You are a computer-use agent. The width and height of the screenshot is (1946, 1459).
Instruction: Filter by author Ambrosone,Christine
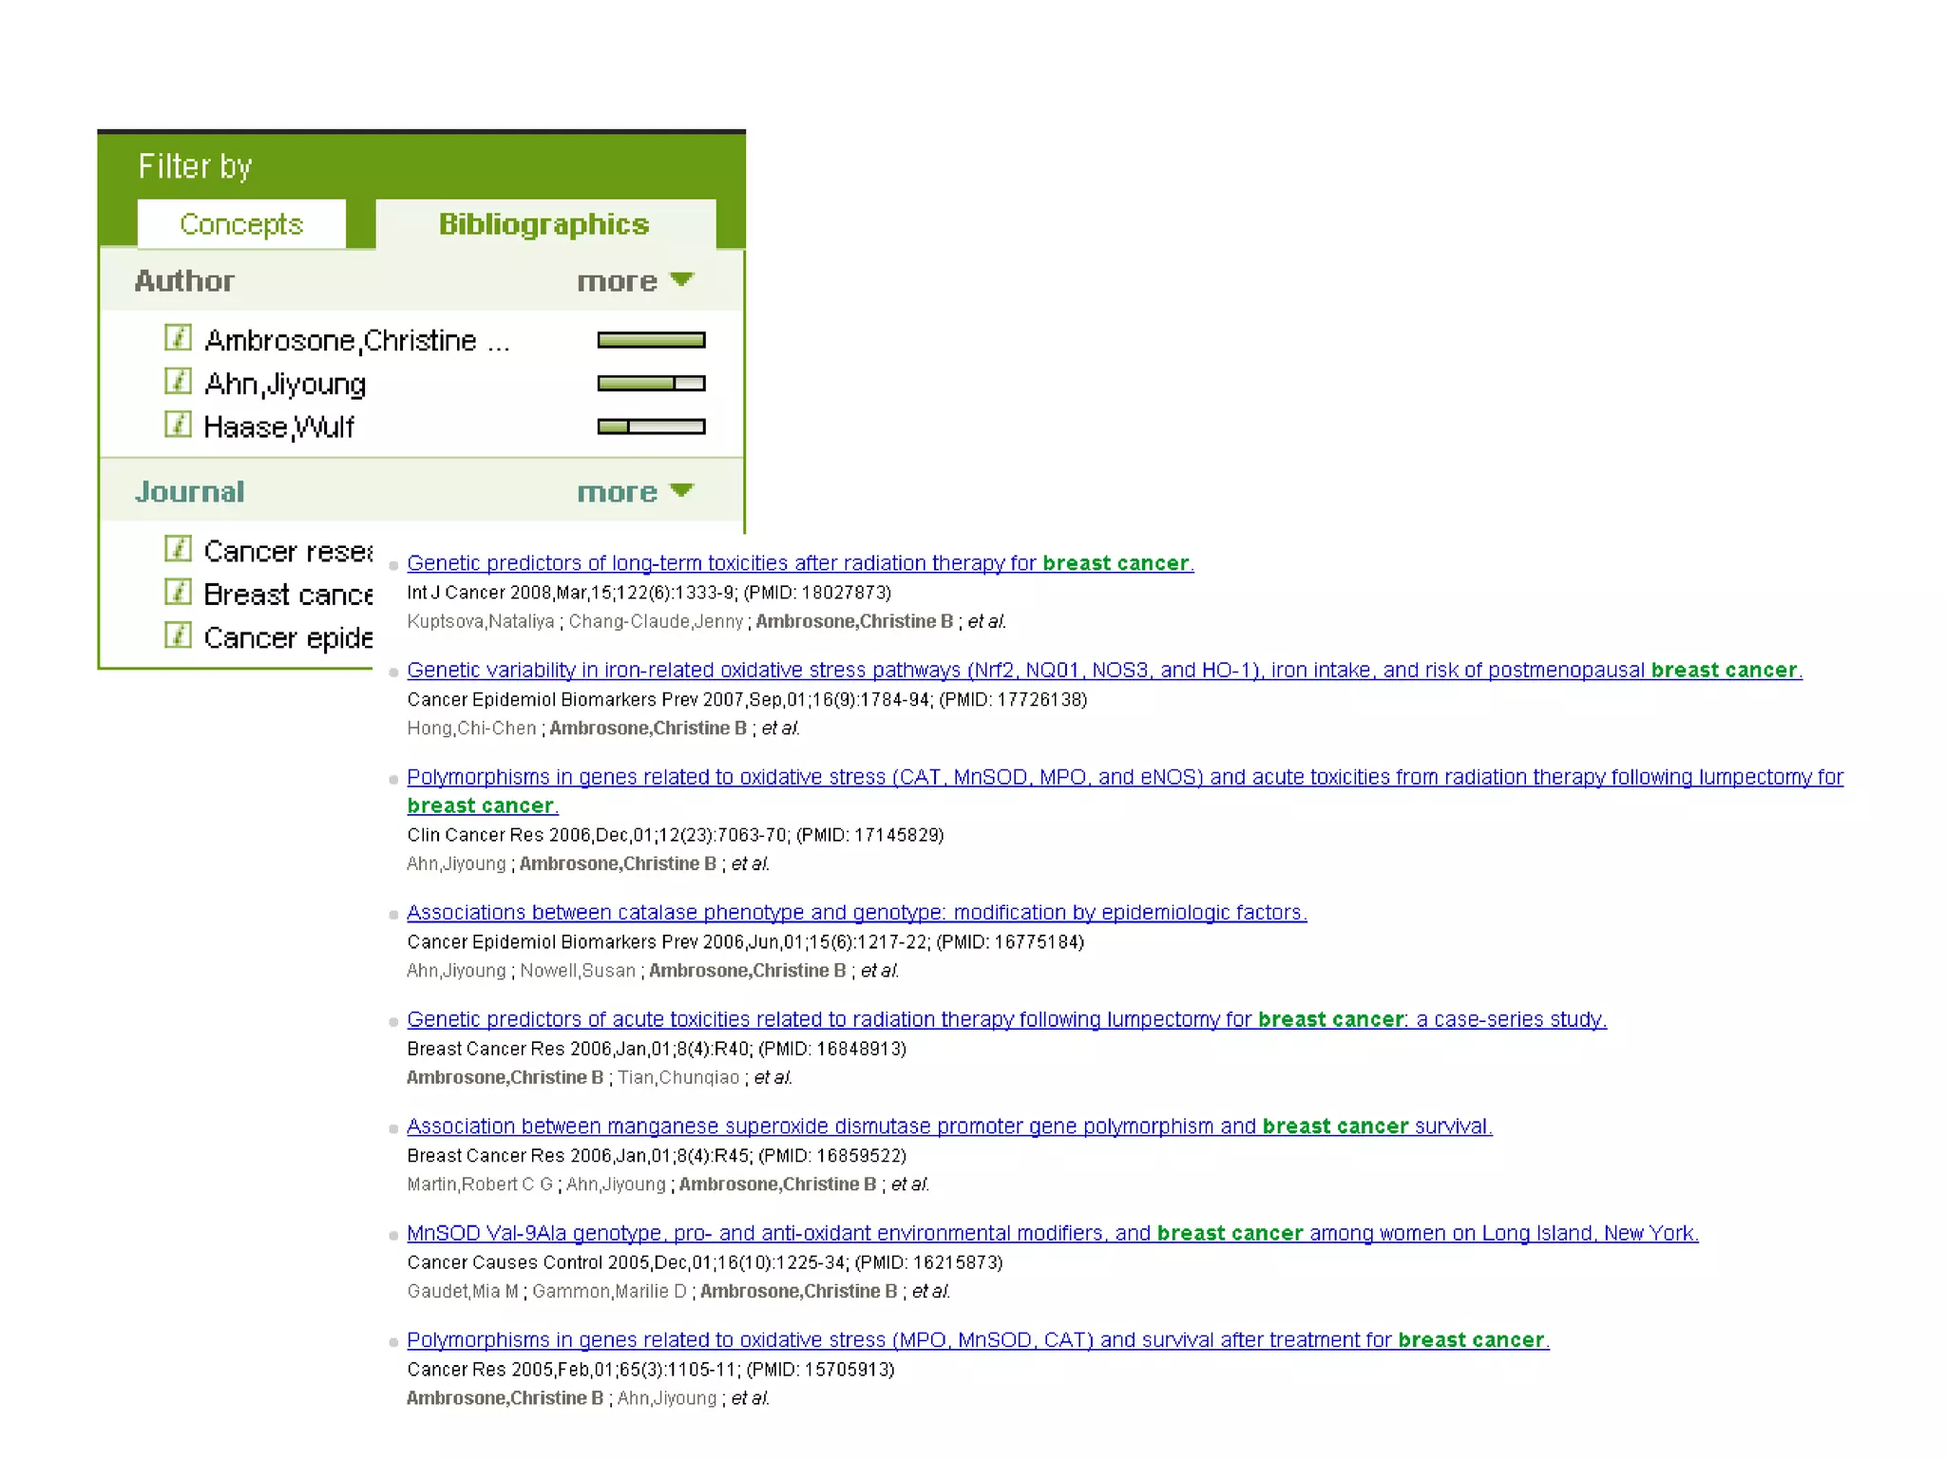click(357, 340)
